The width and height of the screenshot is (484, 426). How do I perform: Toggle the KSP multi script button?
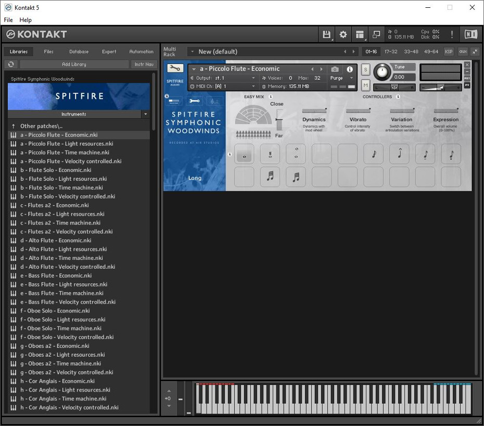(449, 52)
